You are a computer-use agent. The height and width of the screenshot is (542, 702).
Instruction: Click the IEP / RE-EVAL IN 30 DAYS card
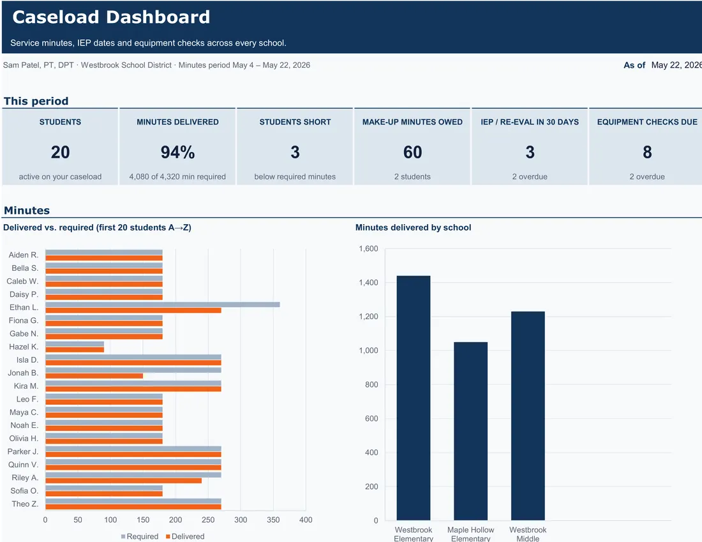coord(530,146)
